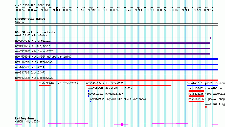Click the Cytogenetic Bands track title
The image size is (225, 127).
click(x=30, y=19)
